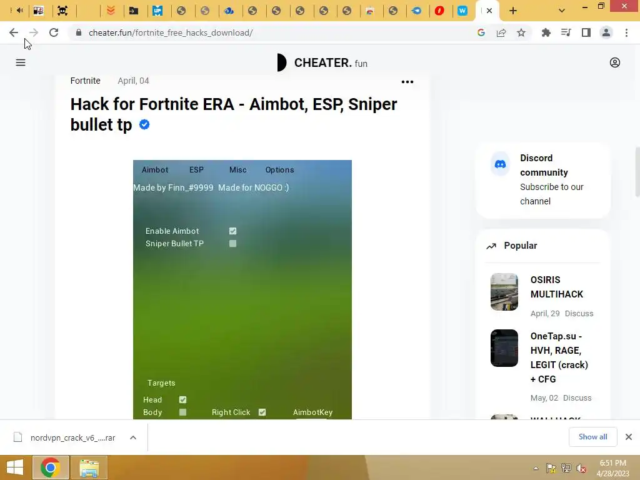Switch to tab with red Opera icon

[x=439, y=11]
